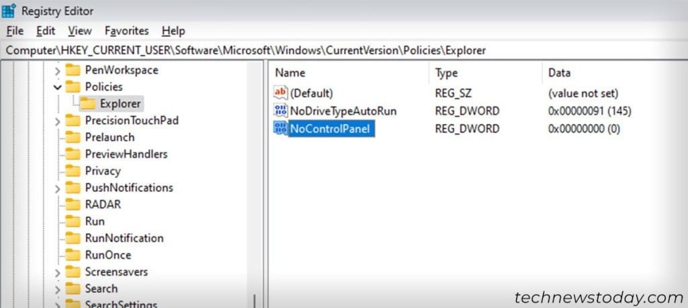
Task: Expand the Search key
Action: click(58, 289)
